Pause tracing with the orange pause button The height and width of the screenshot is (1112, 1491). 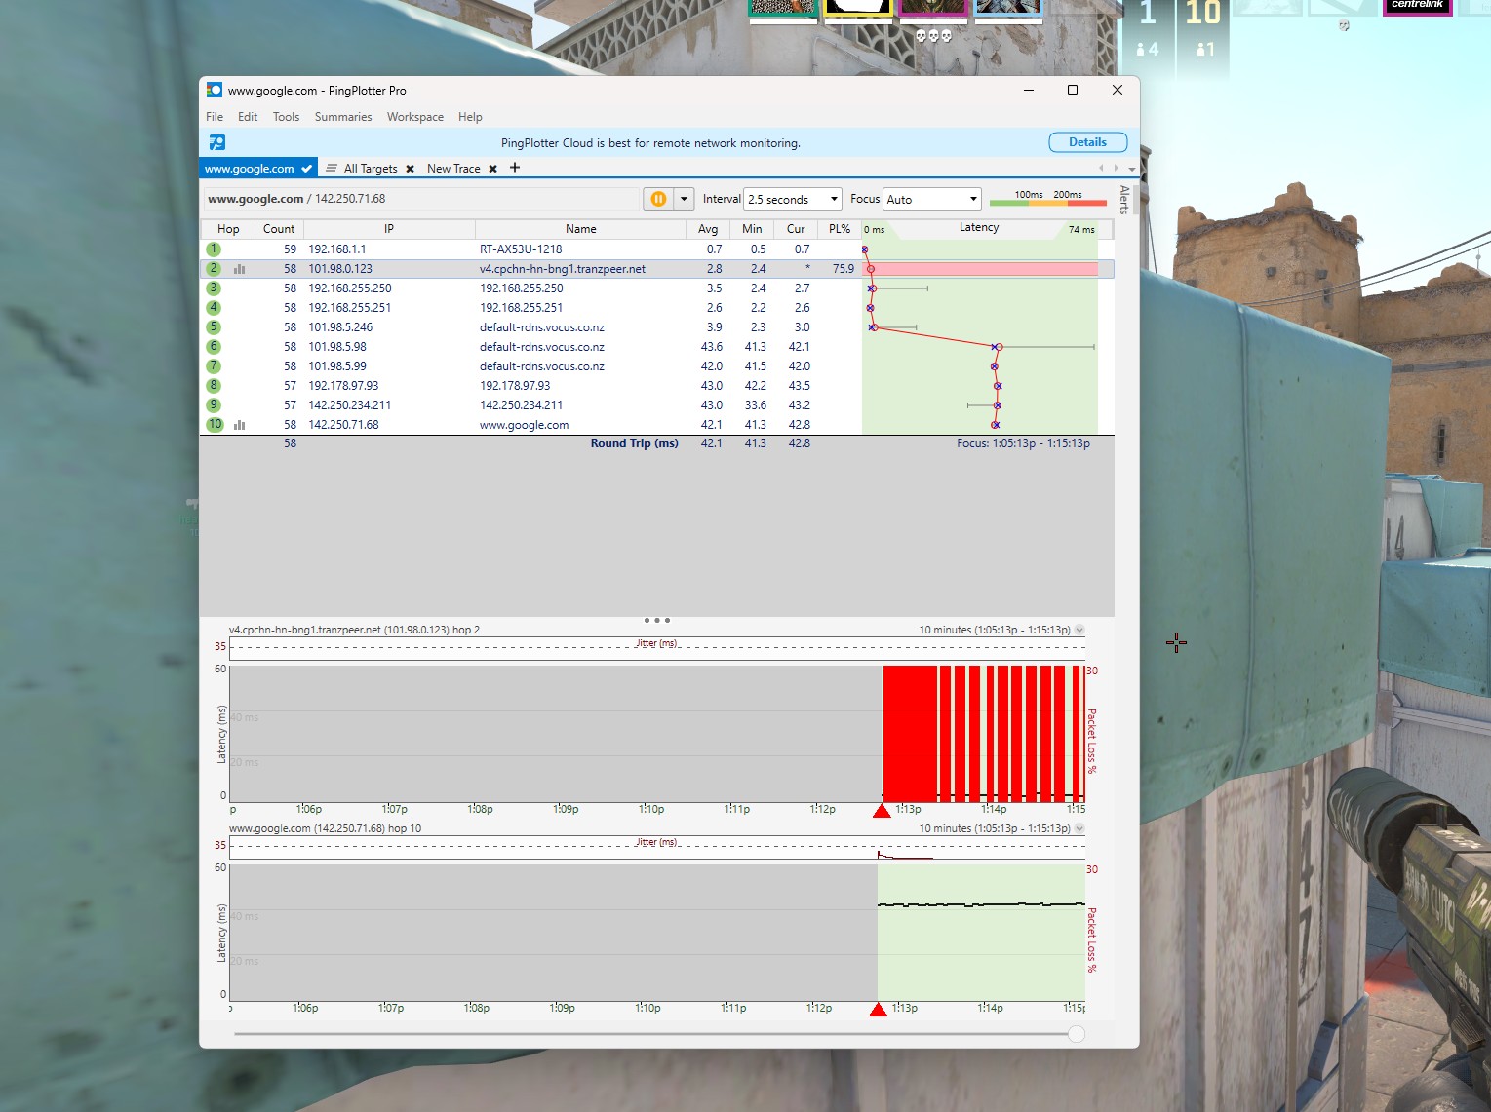pos(658,199)
